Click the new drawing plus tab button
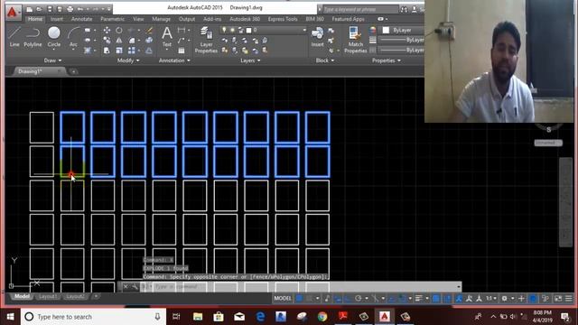Screen dimensions: 578x325 tap(73, 71)
